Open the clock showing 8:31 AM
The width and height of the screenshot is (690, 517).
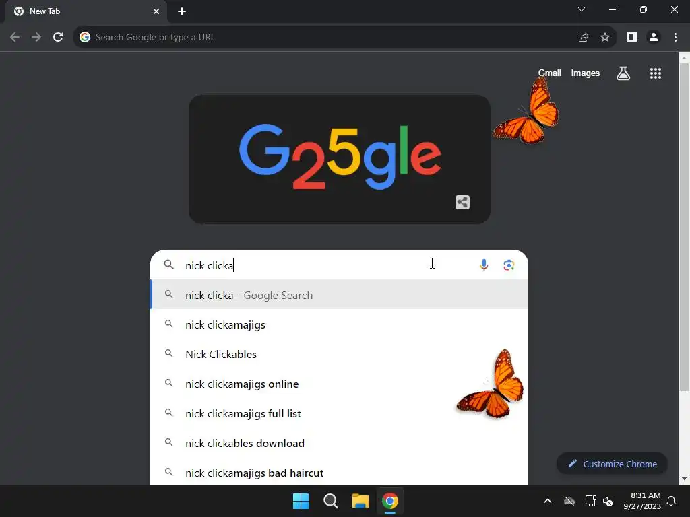pyautogui.click(x=642, y=501)
